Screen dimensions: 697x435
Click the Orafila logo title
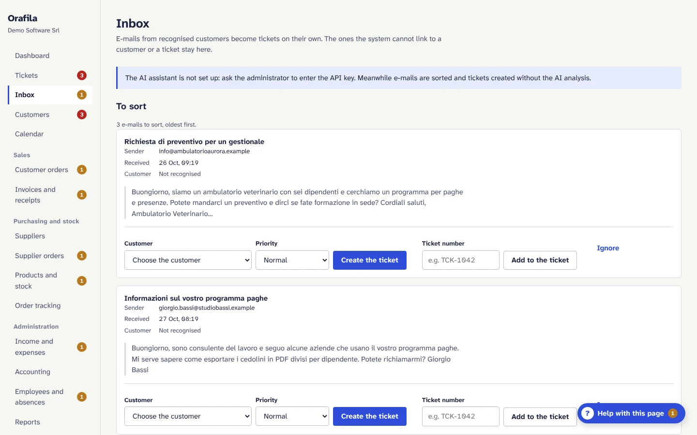click(22, 18)
